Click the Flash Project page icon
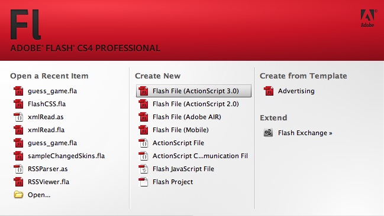This screenshot has height=216, width=384. 144,182
